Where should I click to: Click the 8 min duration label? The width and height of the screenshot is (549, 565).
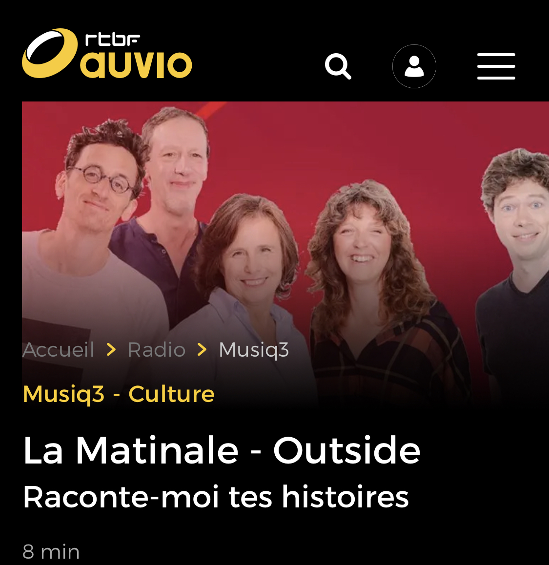[x=51, y=552]
